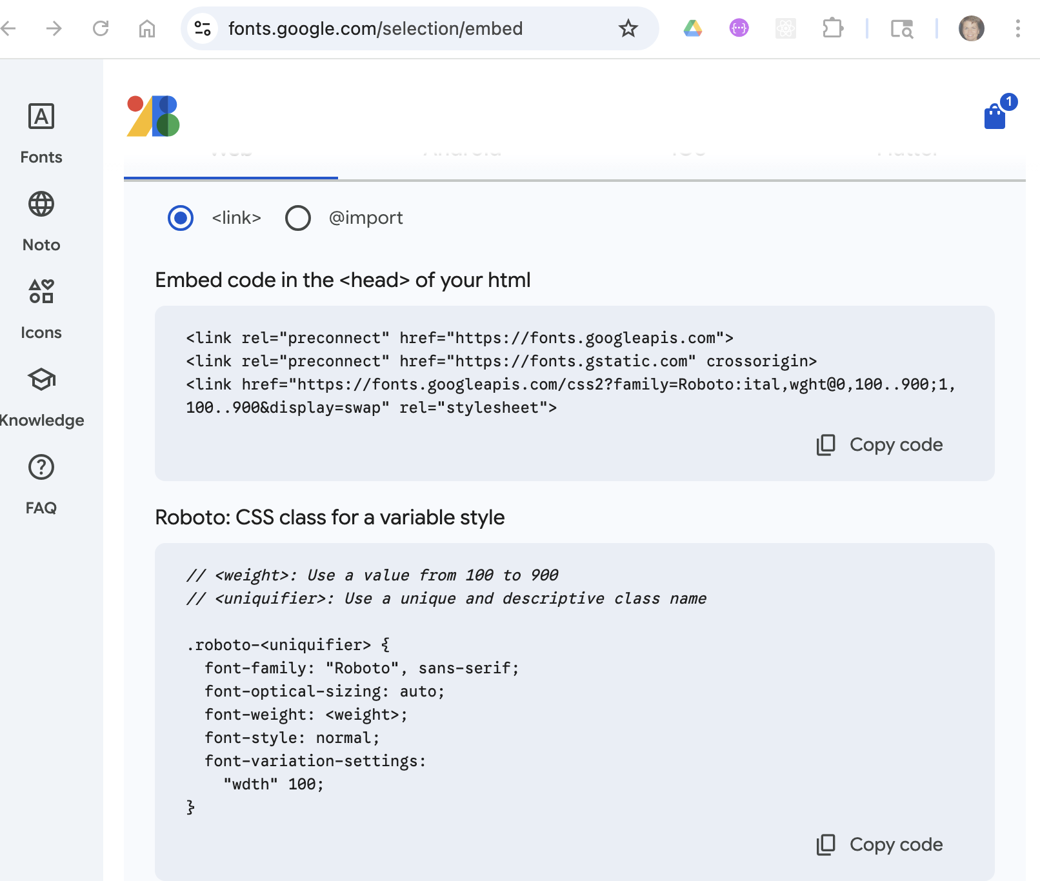The image size is (1040, 881).
Task: Open the Chrome profile avatar
Action: click(972, 28)
